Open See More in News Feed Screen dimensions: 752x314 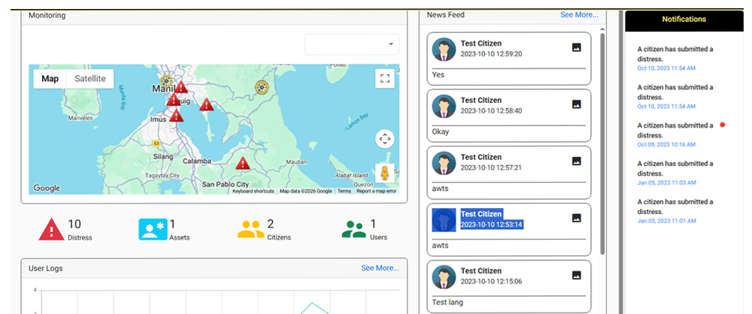tap(579, 15)
